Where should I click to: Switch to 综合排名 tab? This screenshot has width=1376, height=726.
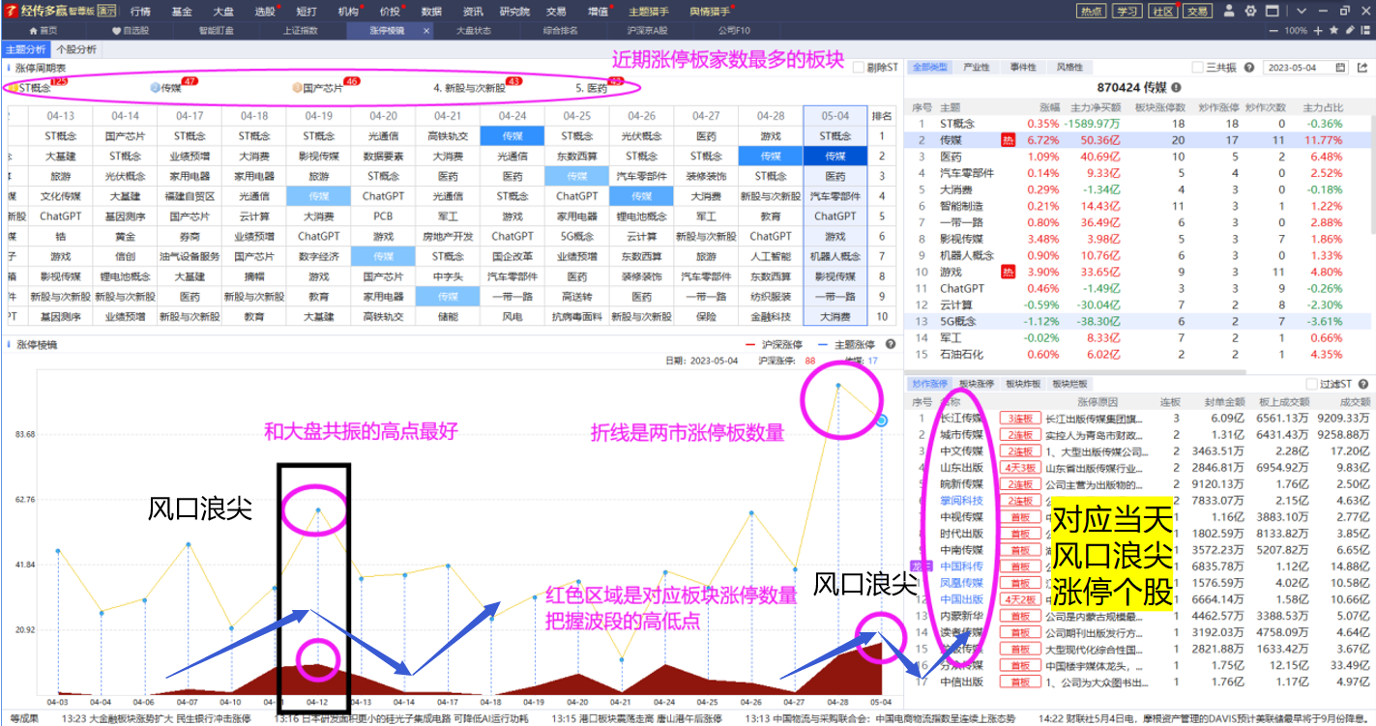click(x=560, y=30)
